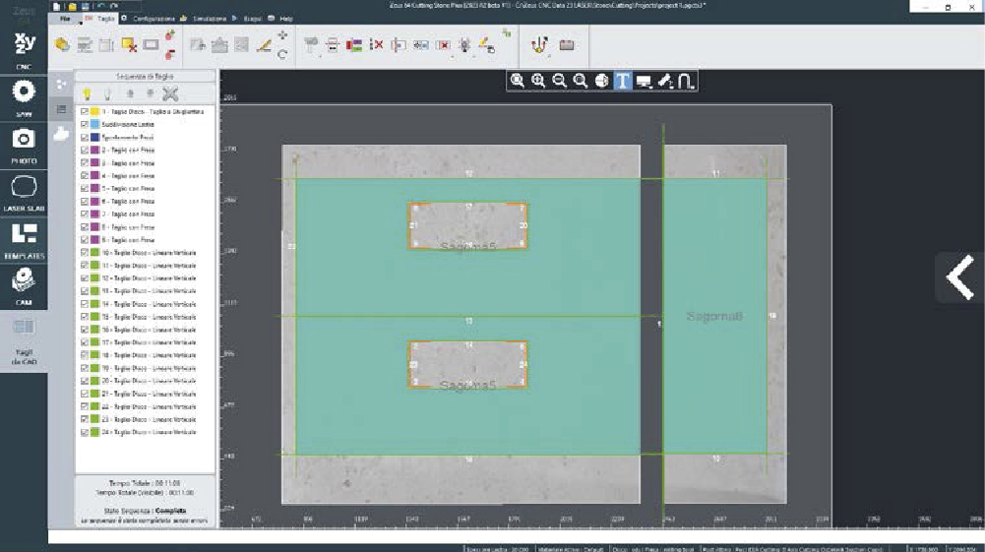Click the yellow light bulb icon
This screenshot has height=552, width=985.
87,94
